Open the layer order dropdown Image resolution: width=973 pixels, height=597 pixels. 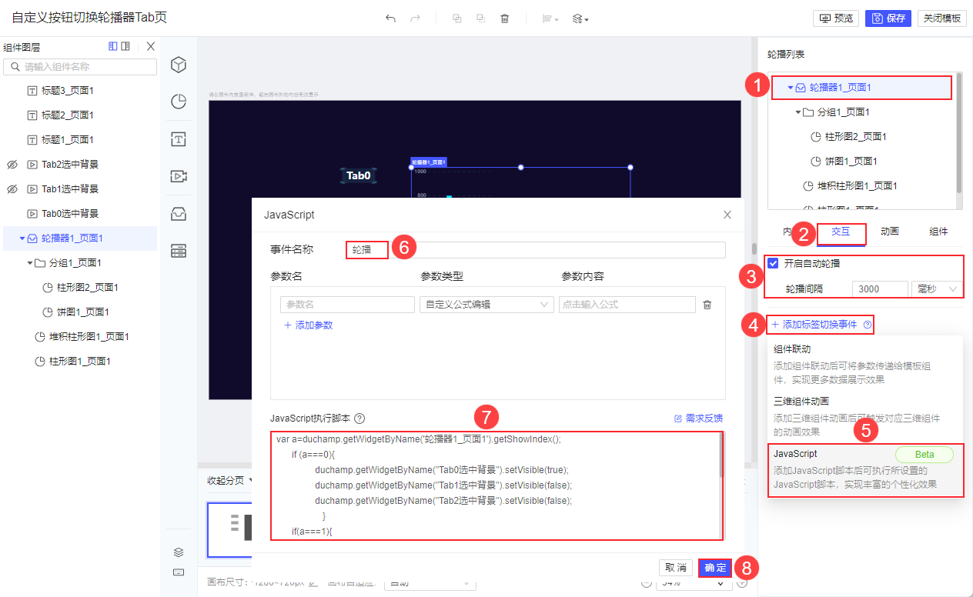coord(580,18)
